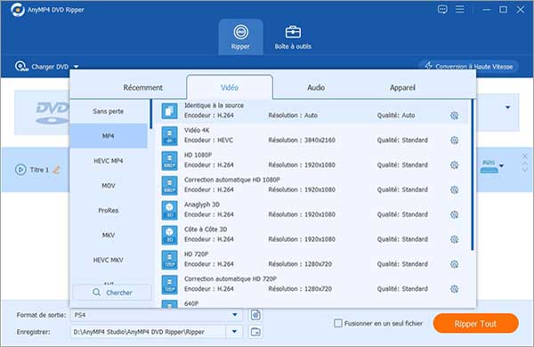Open settings gear for Vidéo 4K preset
This screenshot has height=347, width=534.
pyautogui.click(x=454, y=141)
